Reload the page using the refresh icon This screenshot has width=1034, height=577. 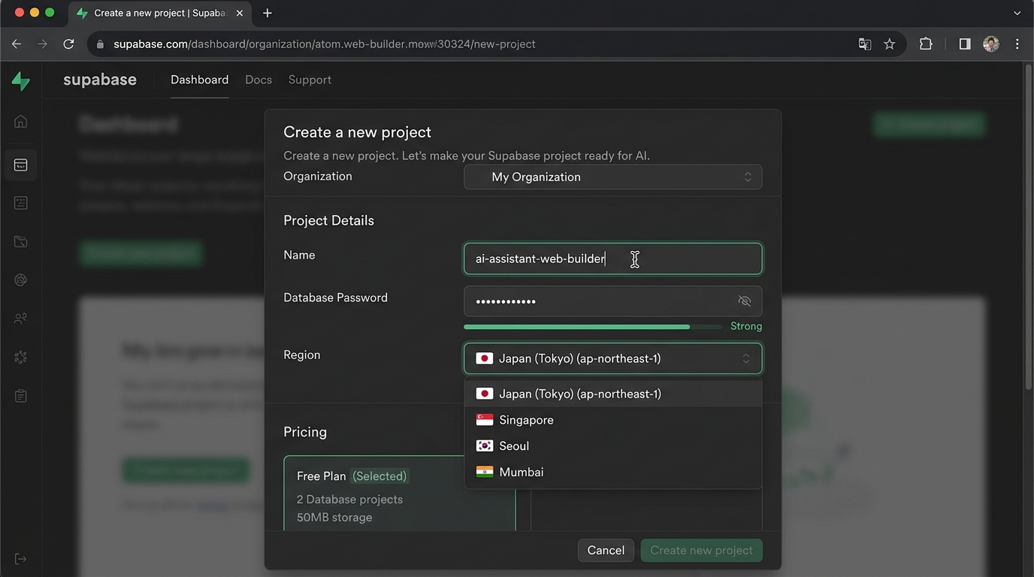[x=68, y=44]
